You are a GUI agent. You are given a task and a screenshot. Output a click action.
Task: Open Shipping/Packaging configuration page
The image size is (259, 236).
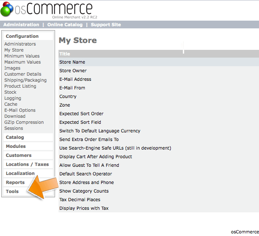(25, 80)
